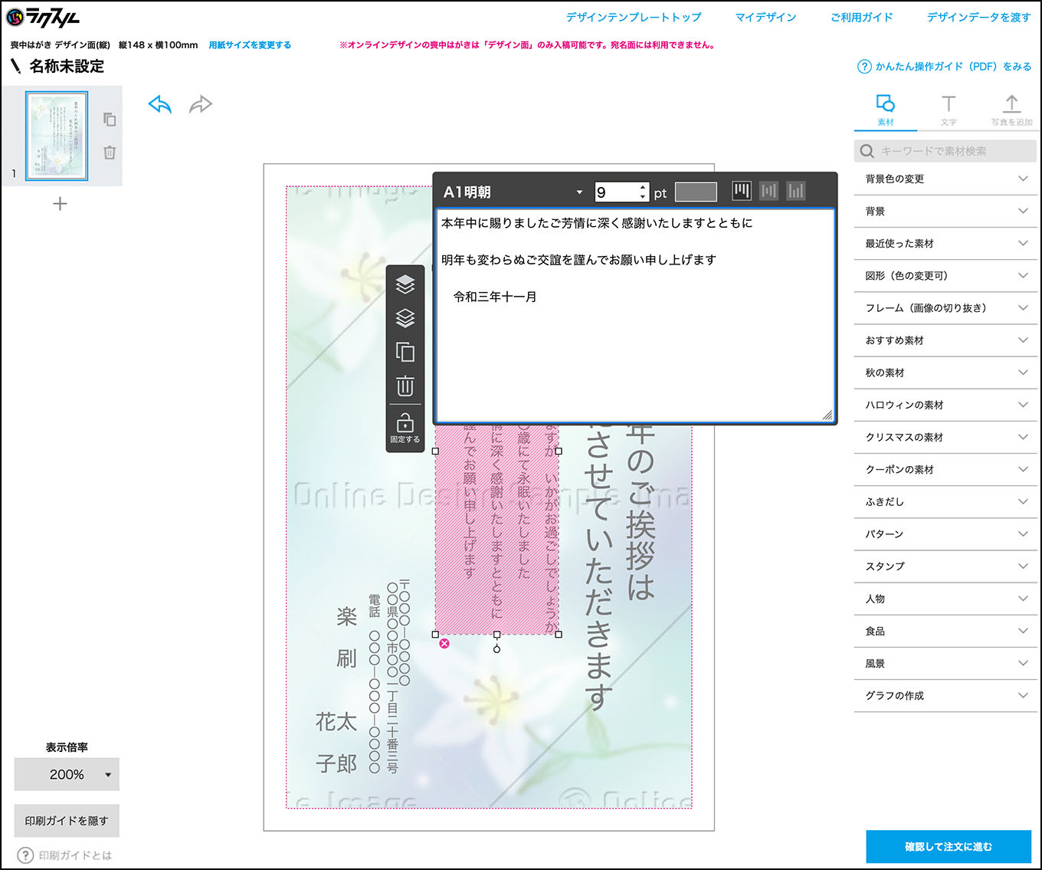Expand the 図形（色の変更可） section
Viewport: 1042px width, 870px height.
(x=945, y=275)
